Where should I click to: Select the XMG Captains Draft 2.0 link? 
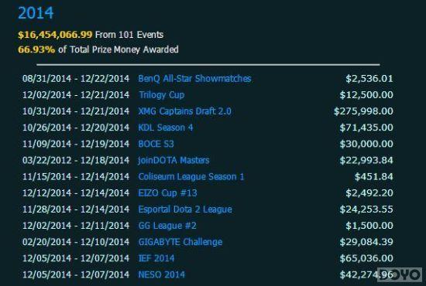click(185, 111)
